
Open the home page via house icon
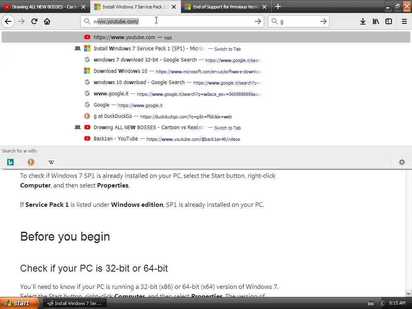(x=47, y=21)
